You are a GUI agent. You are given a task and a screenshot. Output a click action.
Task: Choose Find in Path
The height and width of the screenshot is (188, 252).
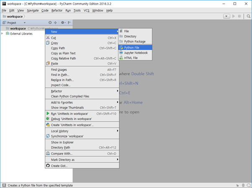82,75
